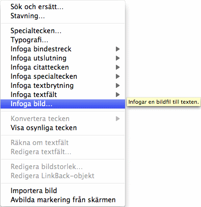The image size is (201, 207).
Task: Open Typografi dialog entry
Action: (x=63, y=40)
